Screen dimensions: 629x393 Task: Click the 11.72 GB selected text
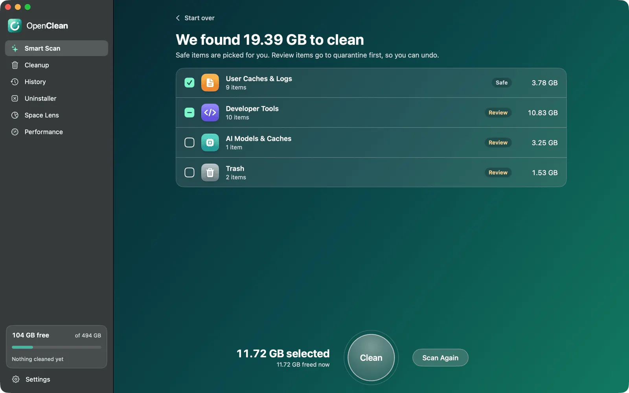283,354
